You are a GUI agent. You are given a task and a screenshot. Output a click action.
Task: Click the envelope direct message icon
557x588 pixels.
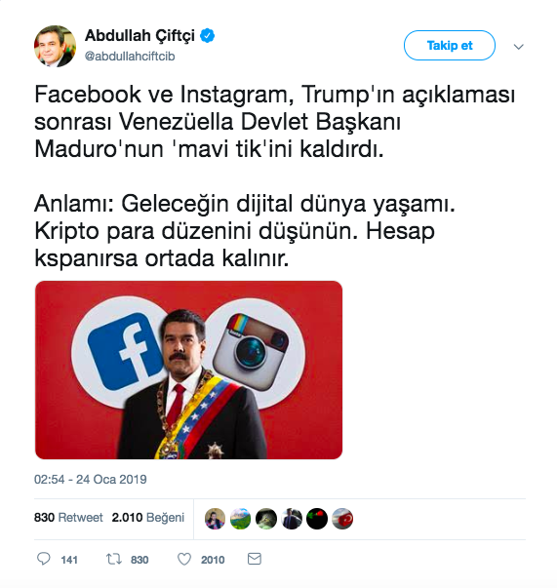[x=255, y=559]
